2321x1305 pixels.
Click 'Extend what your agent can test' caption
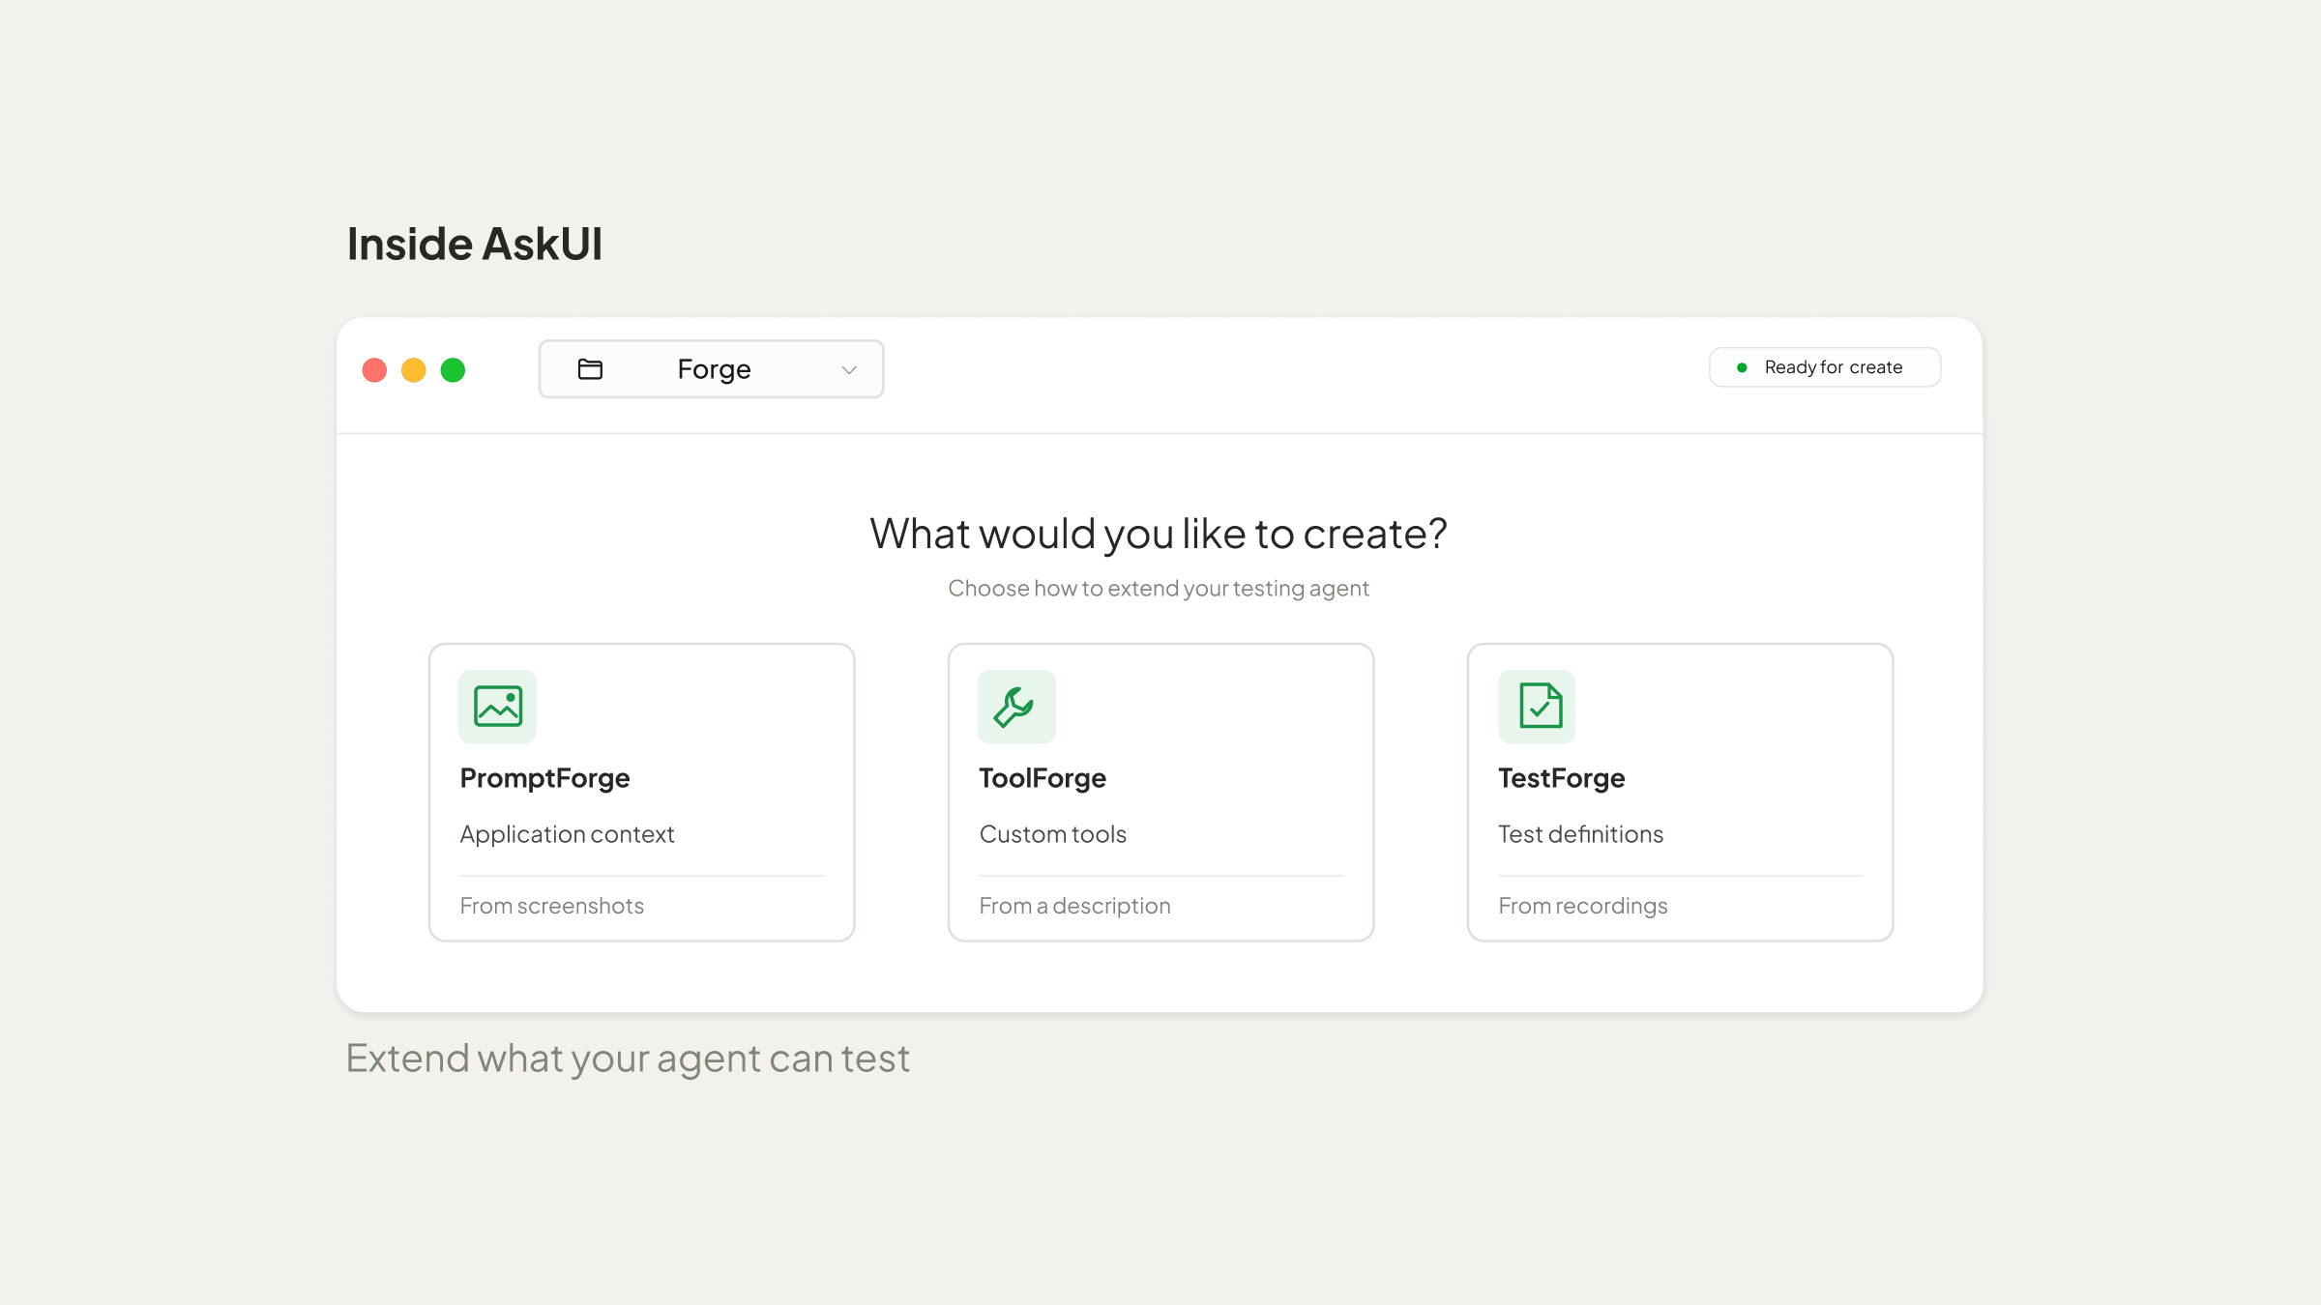[628, 1059]
